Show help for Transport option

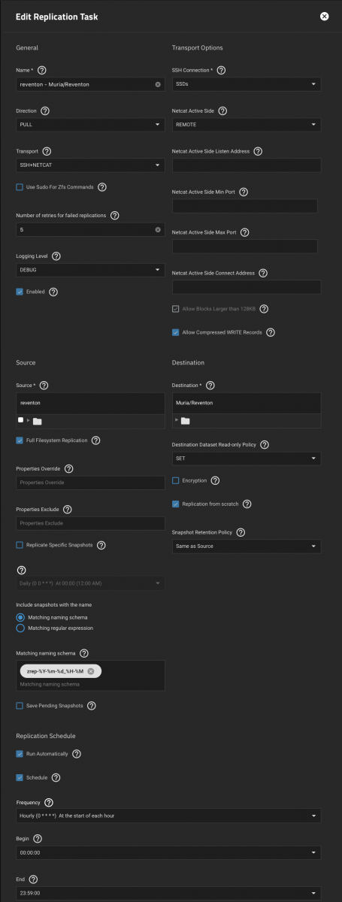click(x=47, y=151)
